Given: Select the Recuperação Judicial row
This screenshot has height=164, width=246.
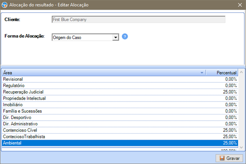Looking at the screenshot, I should [x=120, y=92].
